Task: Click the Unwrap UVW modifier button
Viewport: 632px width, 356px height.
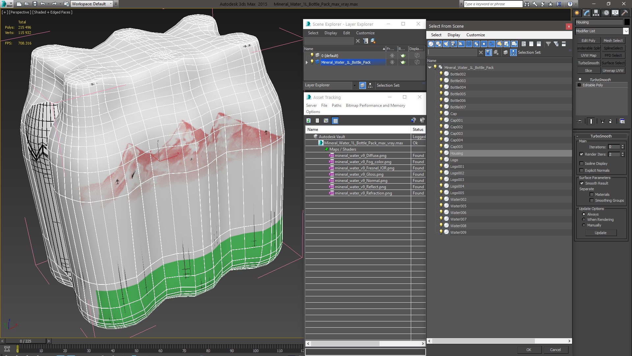Action: (x=613, y=71)
